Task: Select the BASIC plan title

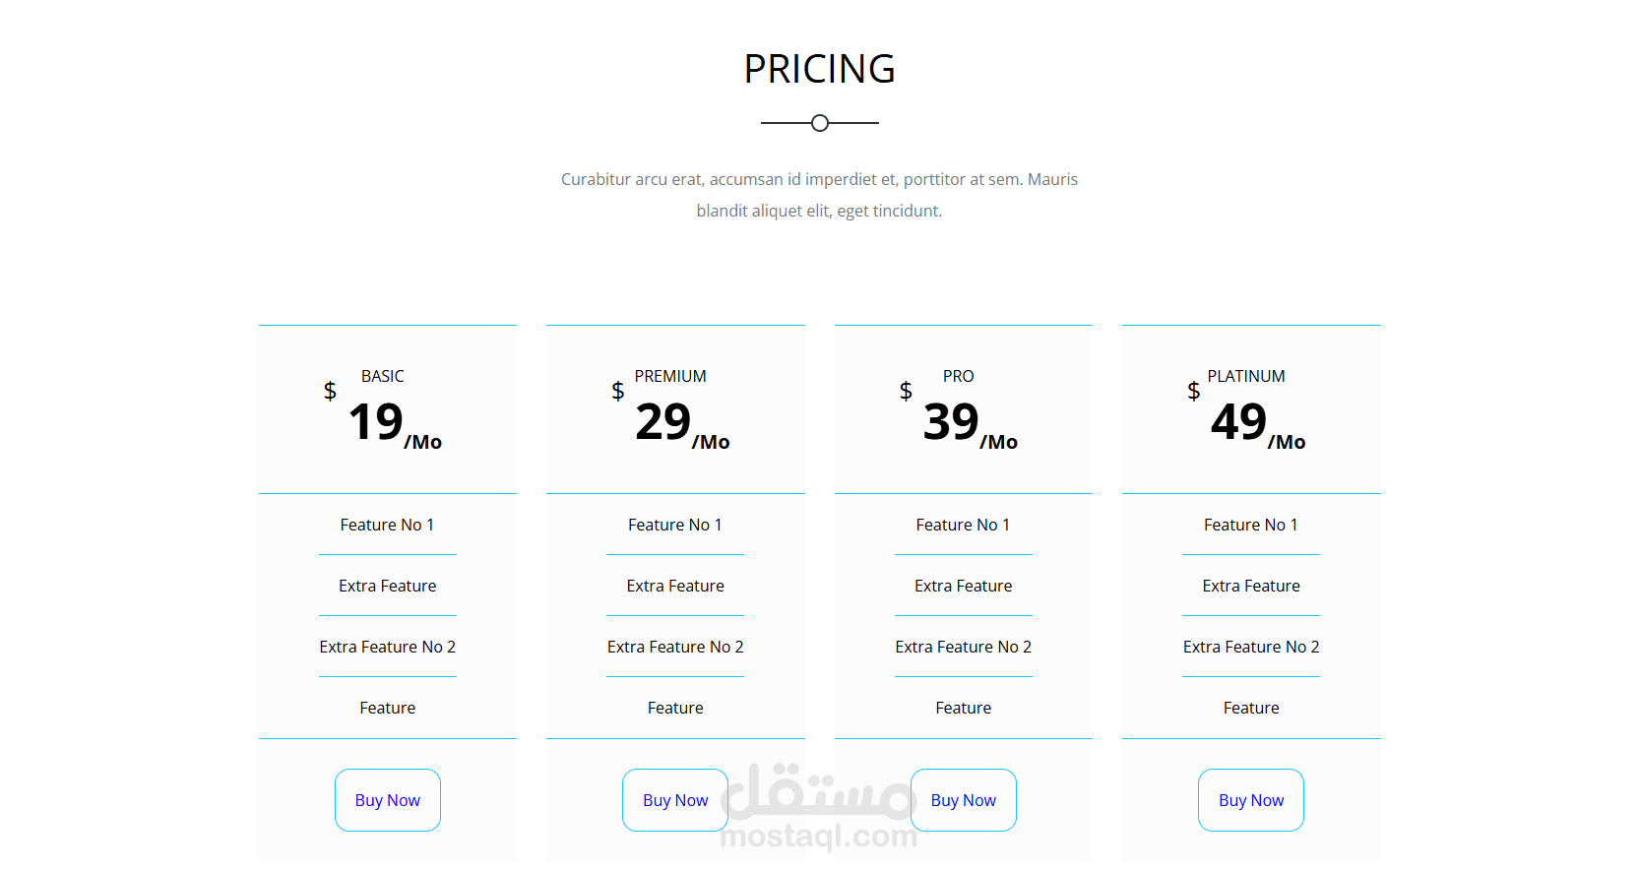Action: point(382,376)
